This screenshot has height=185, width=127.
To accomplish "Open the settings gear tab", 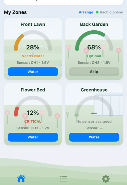I will click(x=106, y=179).
